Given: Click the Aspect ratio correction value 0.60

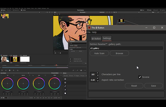Looking at the screenshot, I should coord(93,80).
